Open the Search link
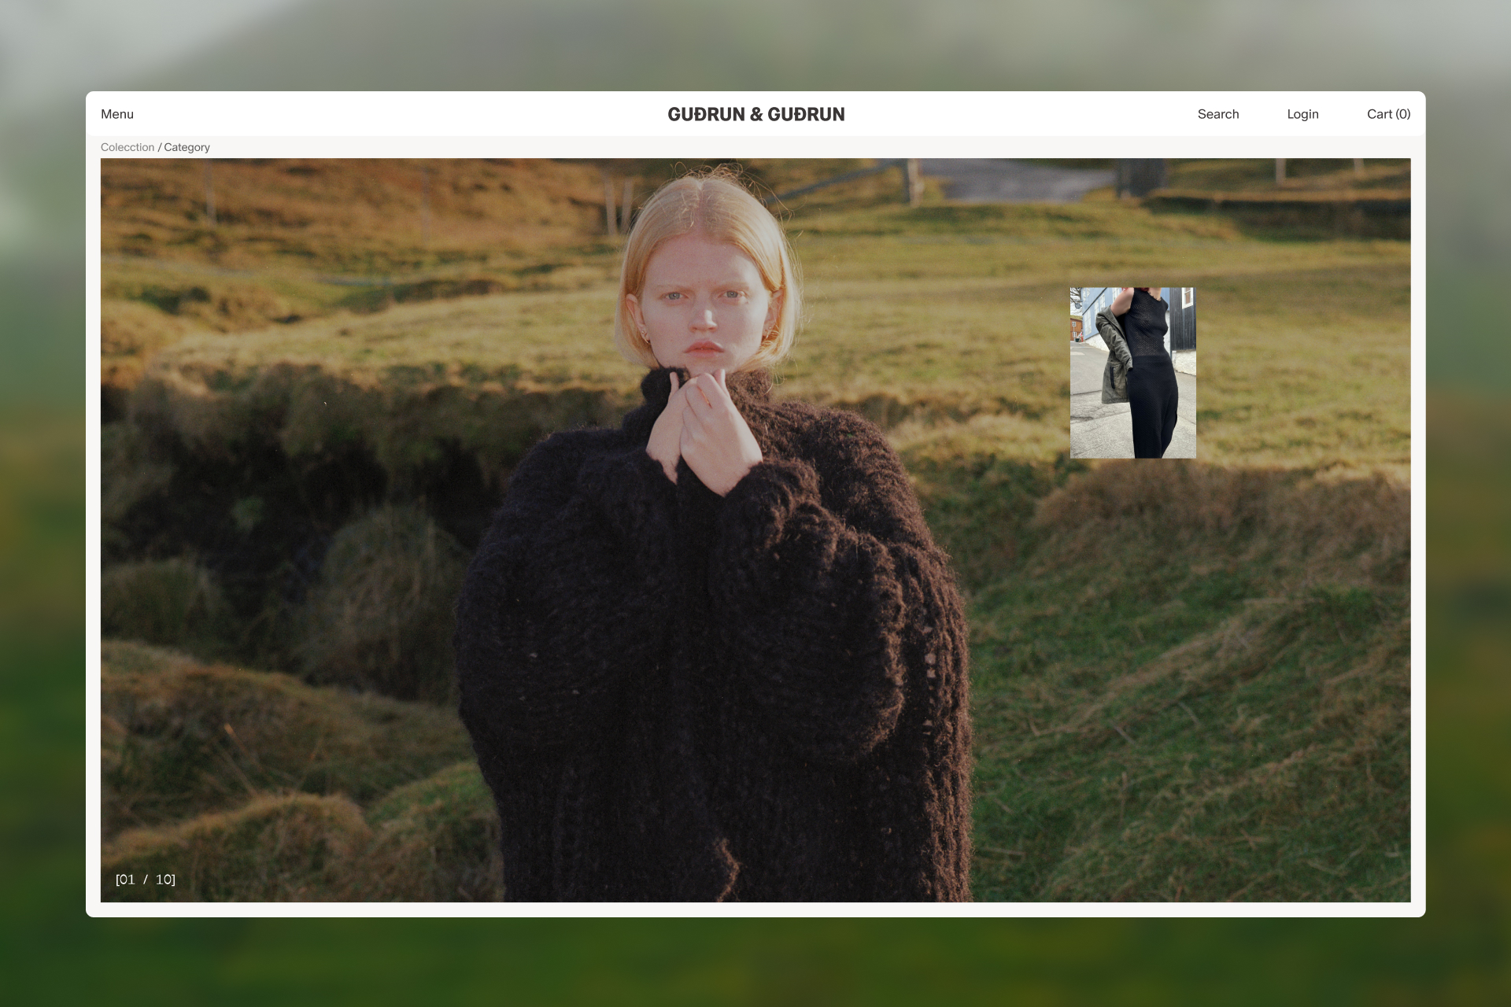Screen dimensions: 1511x1007 point(1218,114)
